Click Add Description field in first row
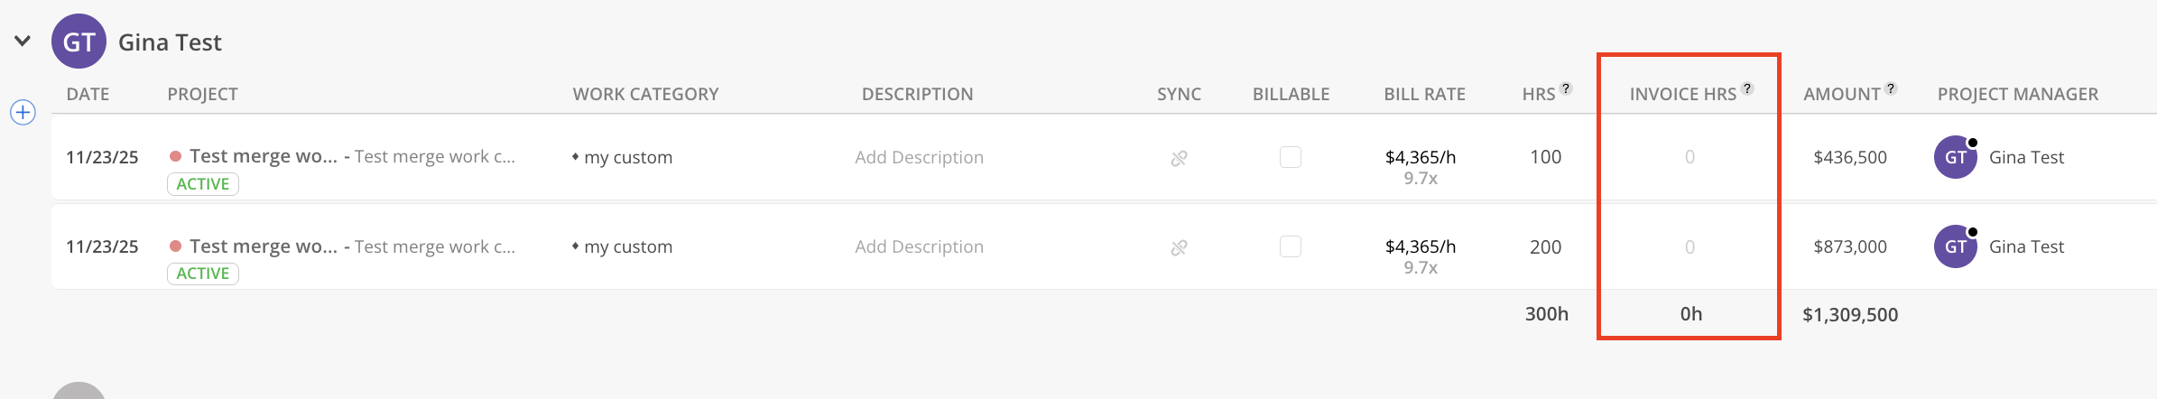This screenshot has height=399, width=2157. point(919,157)
